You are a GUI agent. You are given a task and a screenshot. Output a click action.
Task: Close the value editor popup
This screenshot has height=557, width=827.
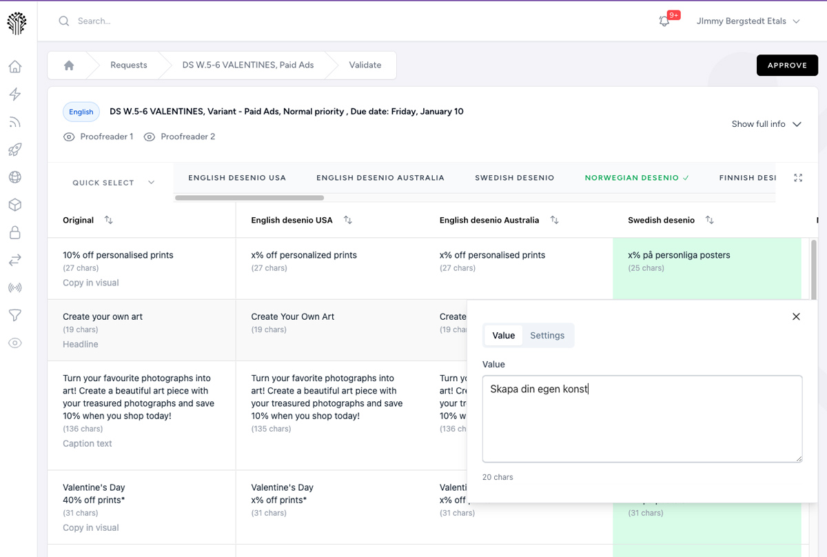coord(796,316)
